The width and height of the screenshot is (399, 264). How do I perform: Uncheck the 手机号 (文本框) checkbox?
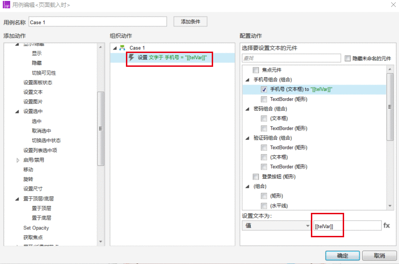pyautogui.click(x=264, y=89)
